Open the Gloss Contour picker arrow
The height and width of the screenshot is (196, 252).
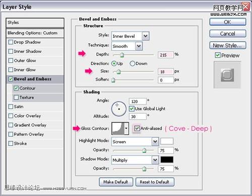pyautogui.click(x=127, y=129)
